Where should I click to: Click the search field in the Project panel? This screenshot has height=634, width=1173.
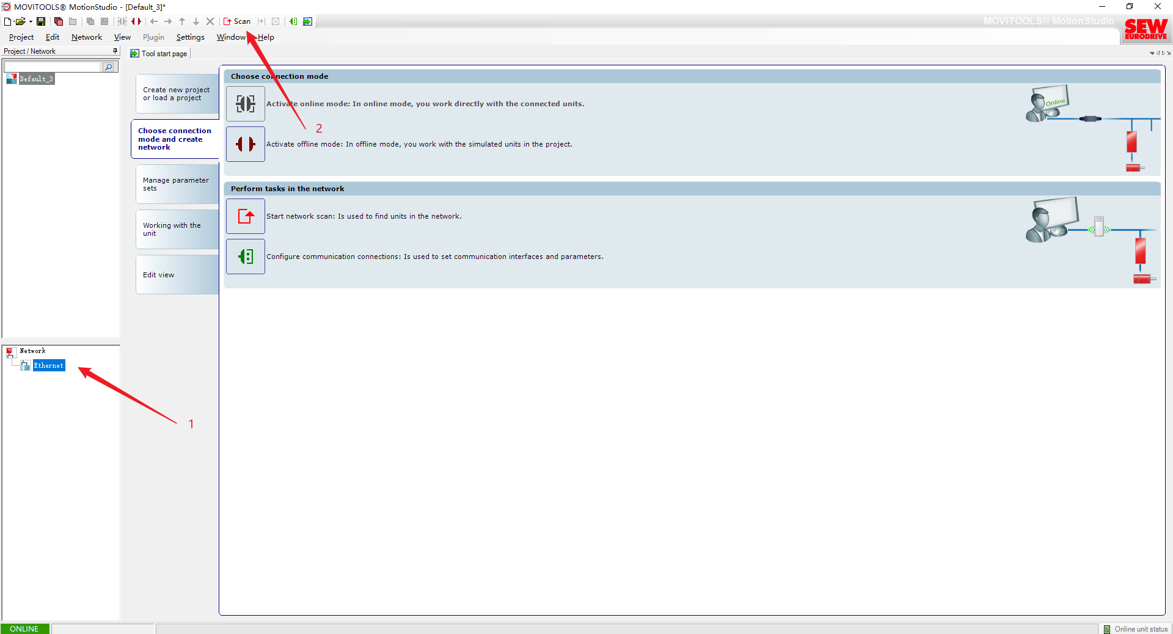[x=53, y=67]
